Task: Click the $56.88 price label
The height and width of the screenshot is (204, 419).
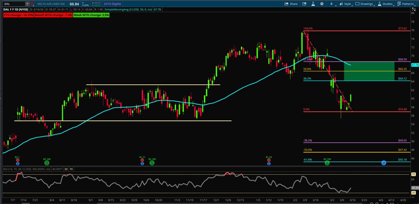Action: [x=403, y=109]
